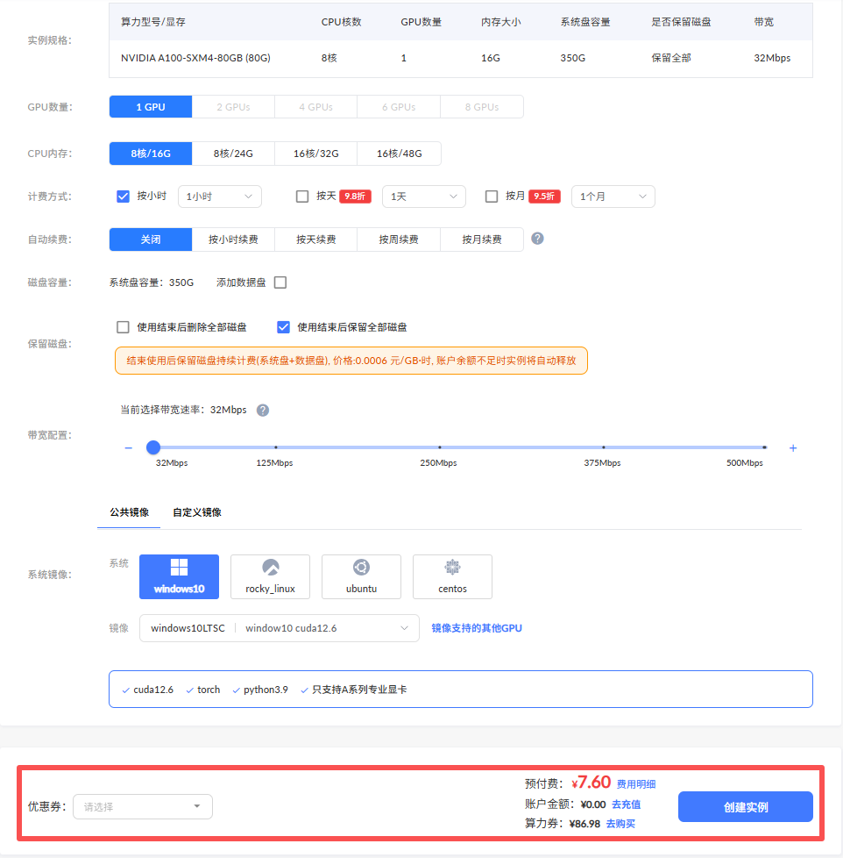The height and width of the screenshot is (858, 843).
Task: Click the bandwidth rate help question mark icon
Action: point(263,410)
